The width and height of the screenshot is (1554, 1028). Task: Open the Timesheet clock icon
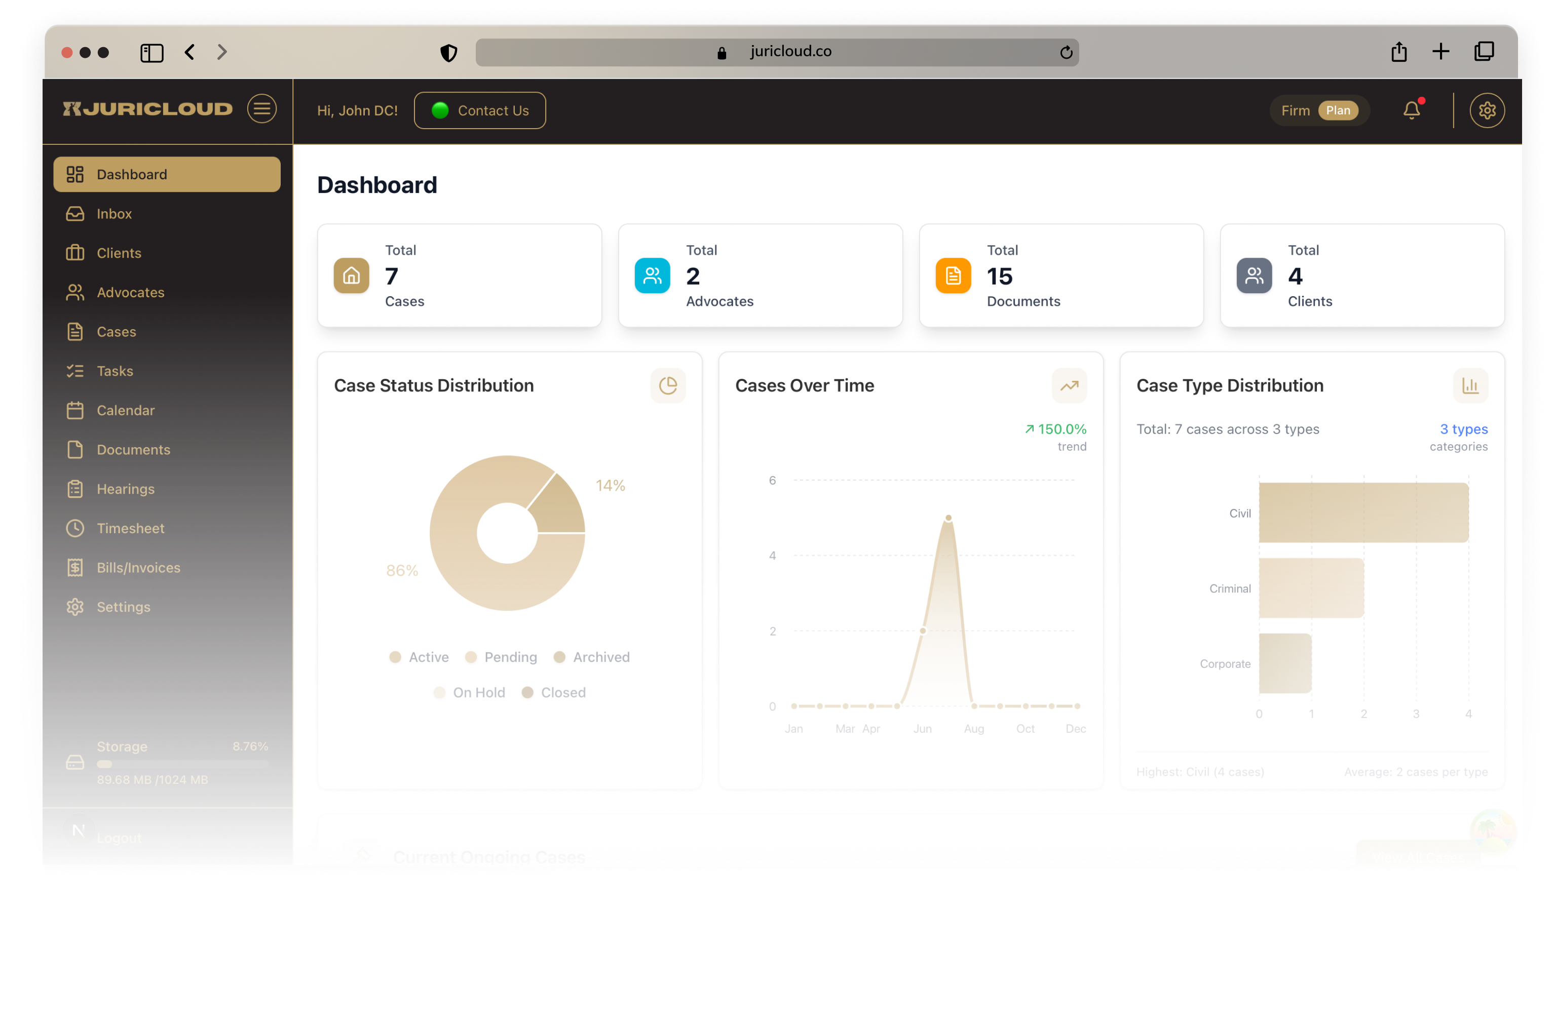75,528
